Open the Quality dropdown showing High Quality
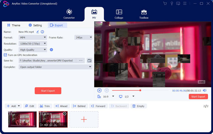Image resolution: width=213 pixels, height=134 pixels. tap(33, 50)
